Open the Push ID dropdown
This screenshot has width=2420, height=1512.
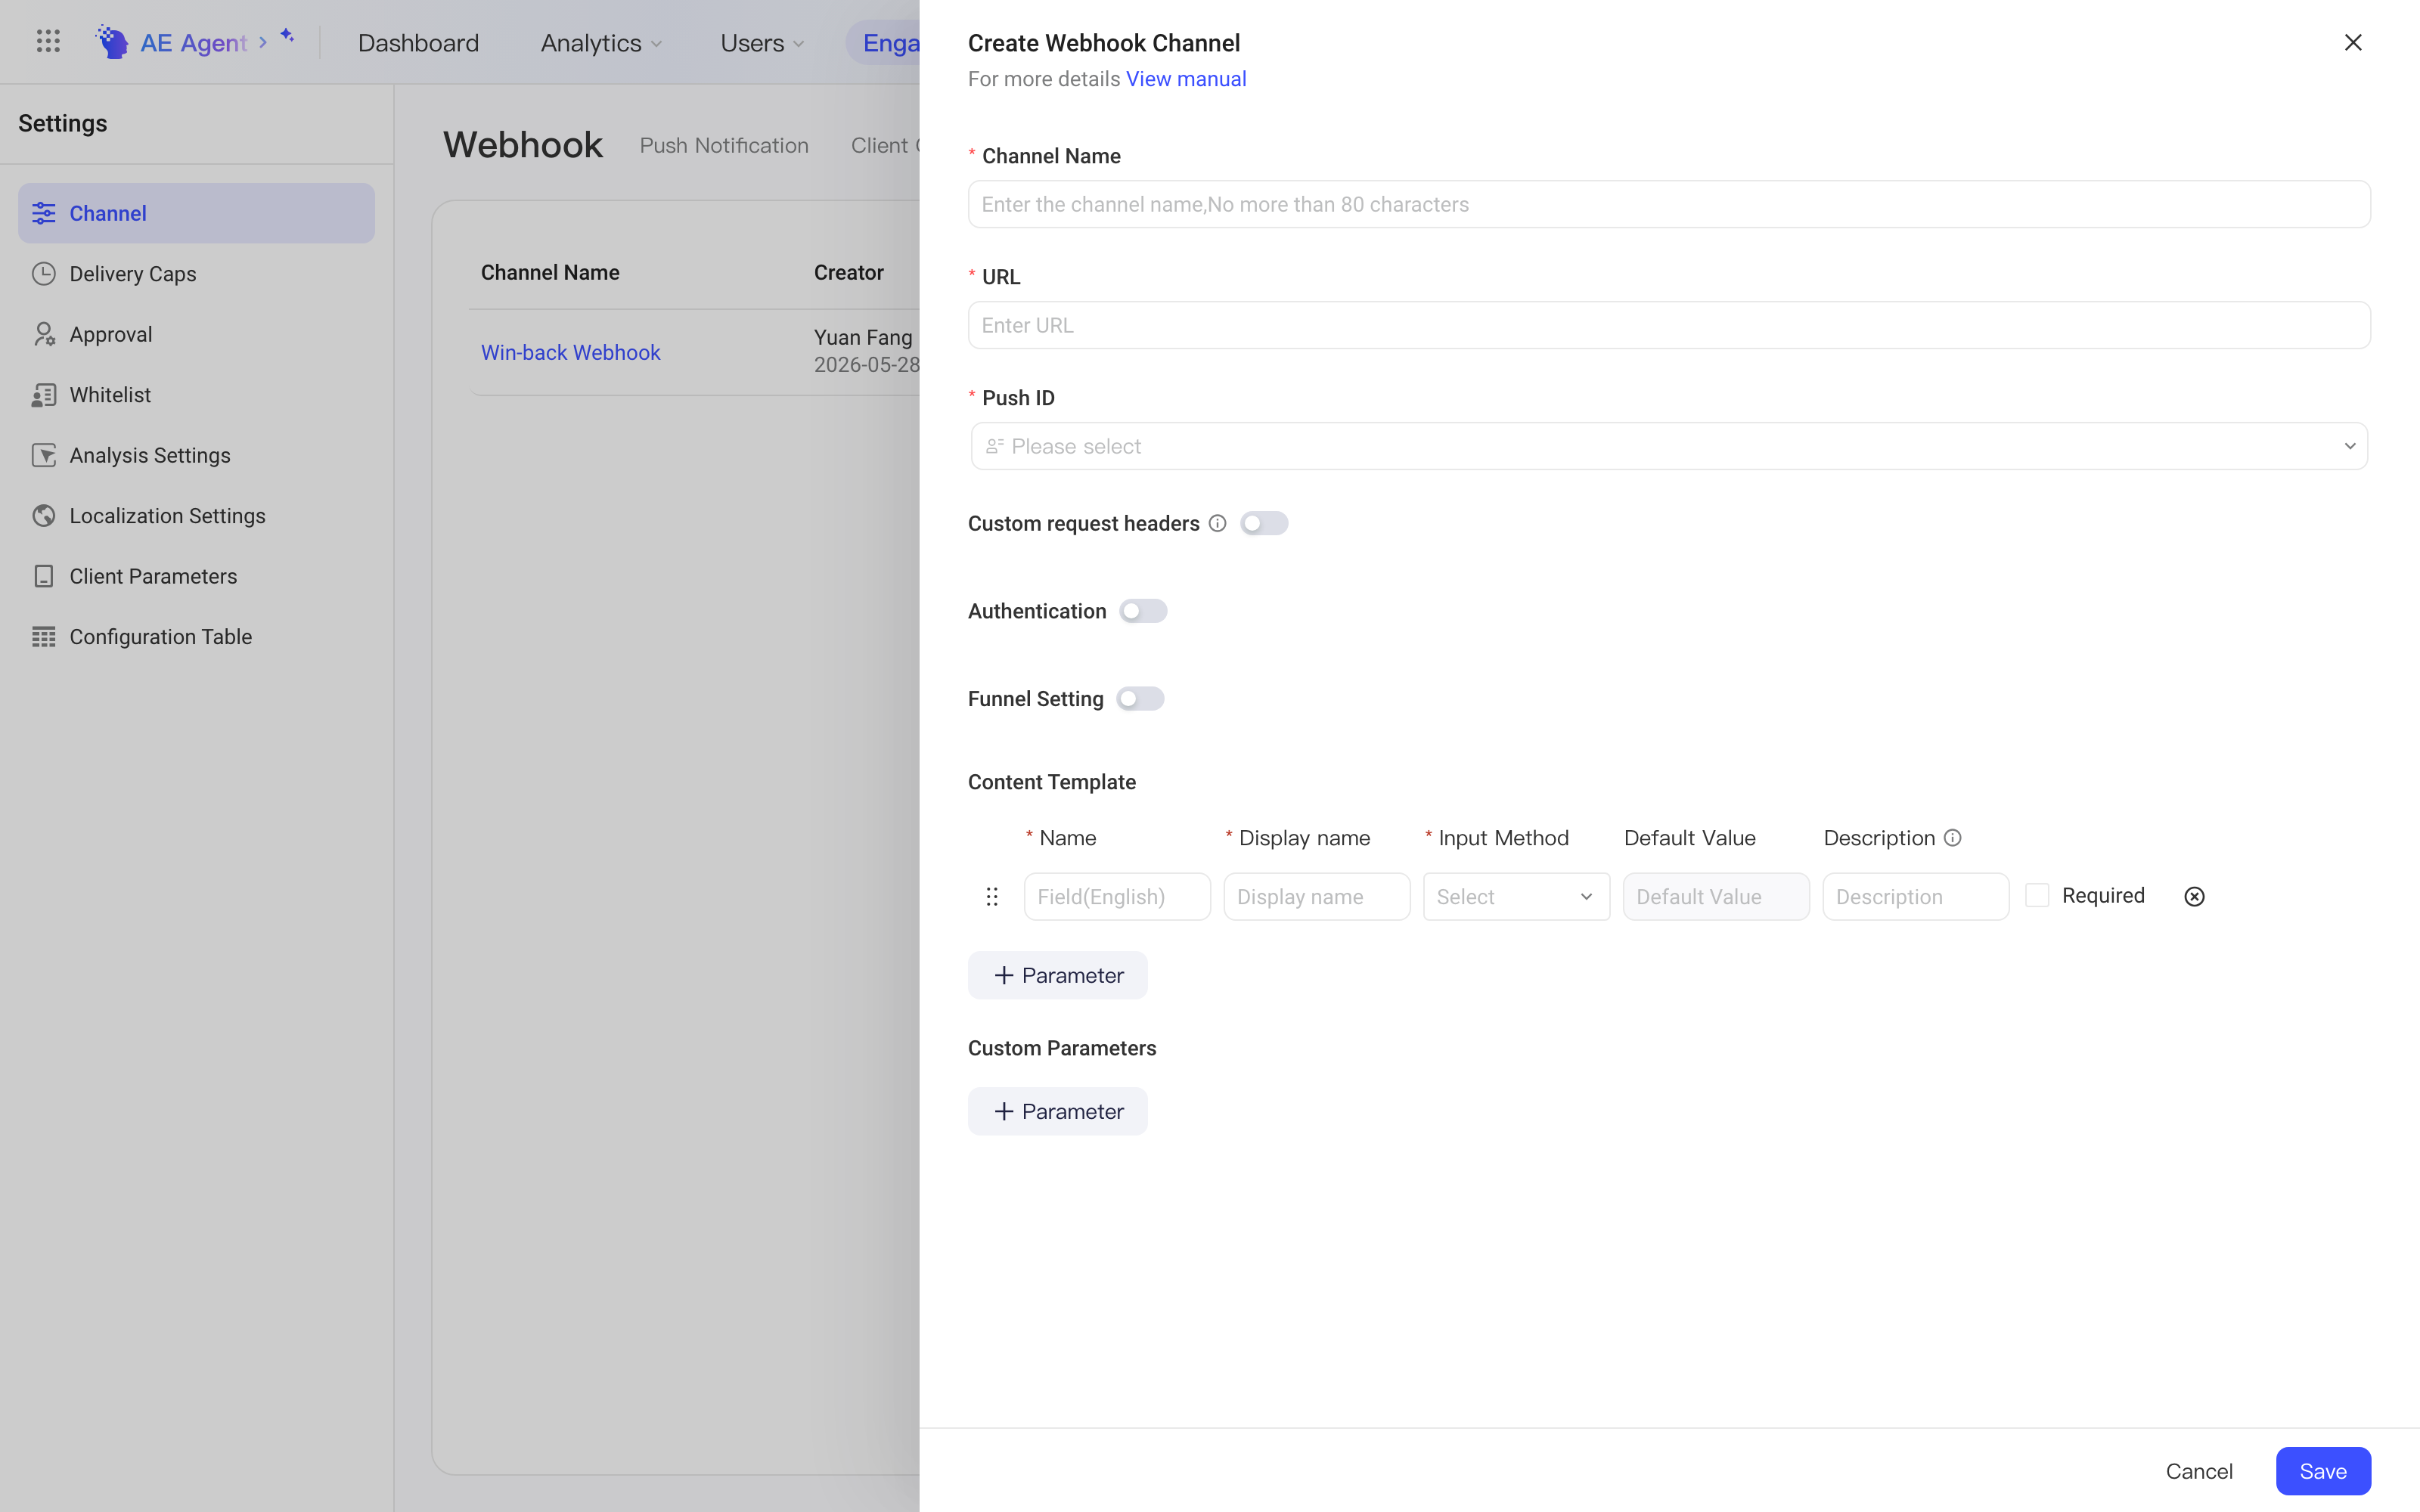[x=1669, y=446]
